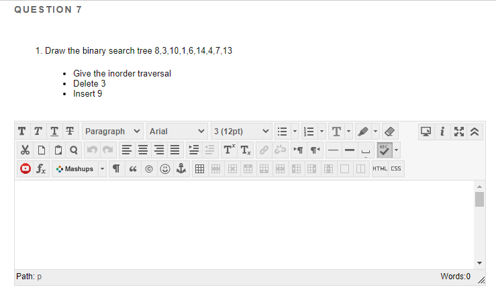Click the remove link broken chain icon
The width and height of the screenshot is (496, 296).
point(280,150)
